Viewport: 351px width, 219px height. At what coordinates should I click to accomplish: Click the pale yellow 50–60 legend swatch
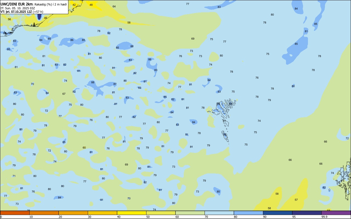pos(161,213)
